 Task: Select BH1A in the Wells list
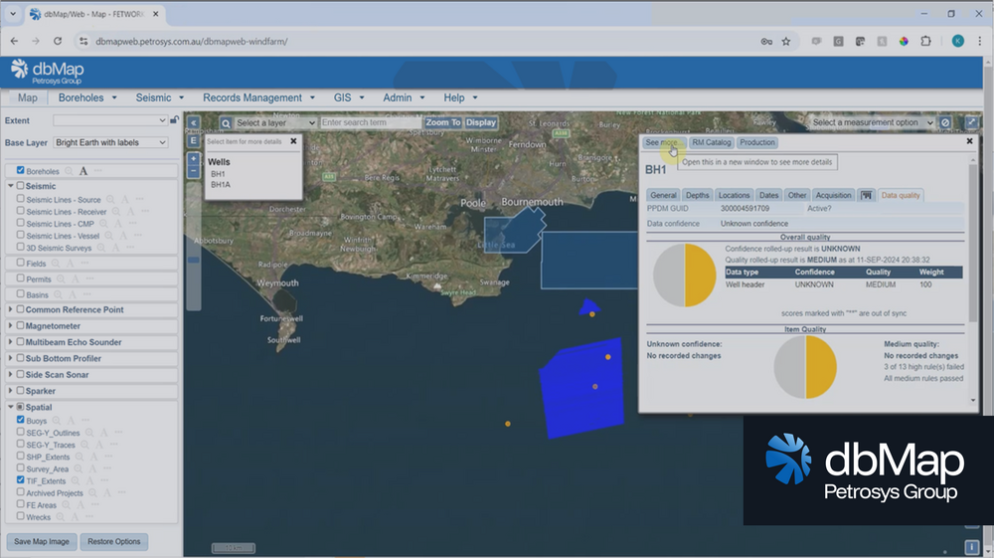pos(221,185)
